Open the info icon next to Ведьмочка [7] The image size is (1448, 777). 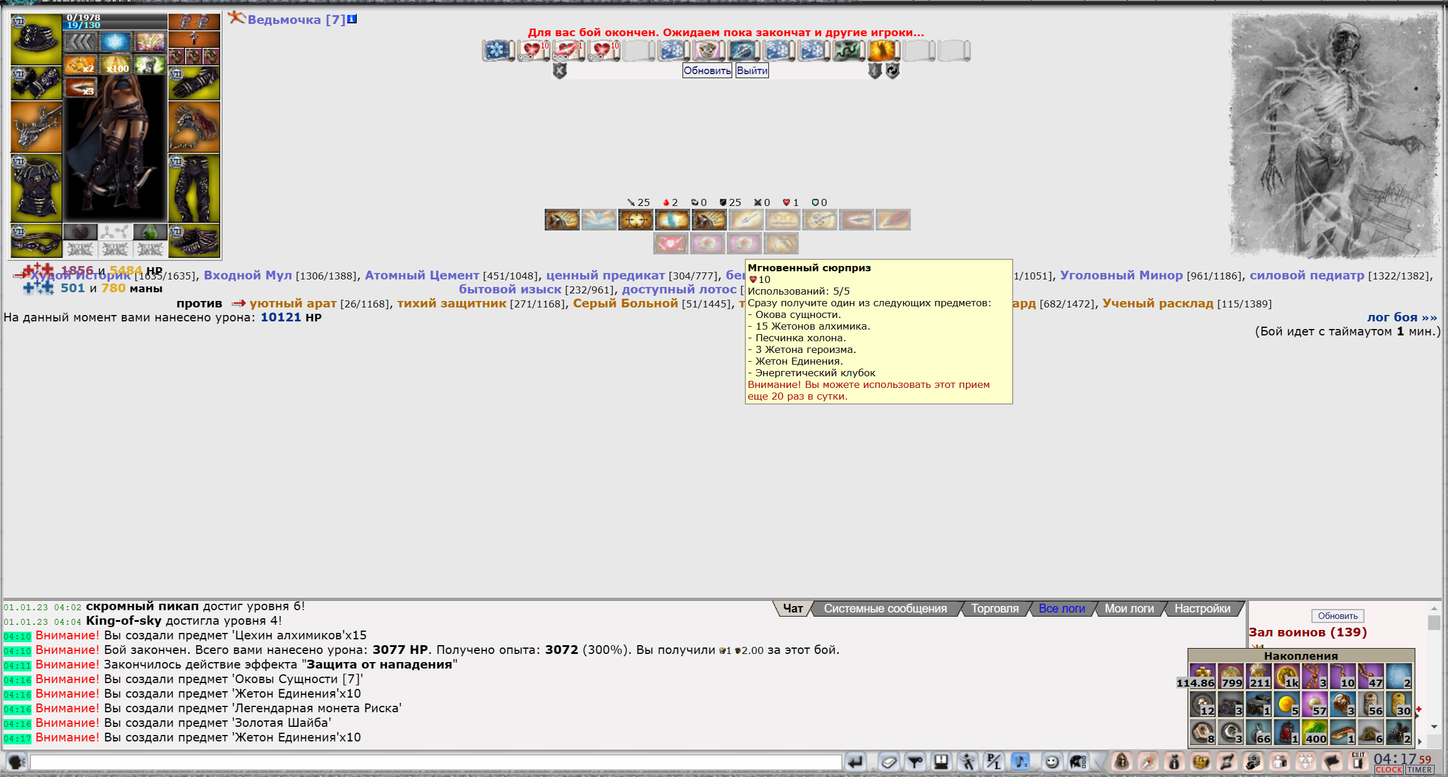click(352, 19)
